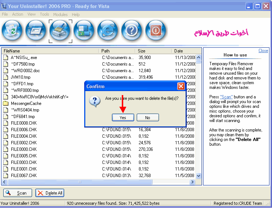This screenshot has height=208, width=272.
Task: Open the Internet Explorer tools icon
Action: point(108,31)
